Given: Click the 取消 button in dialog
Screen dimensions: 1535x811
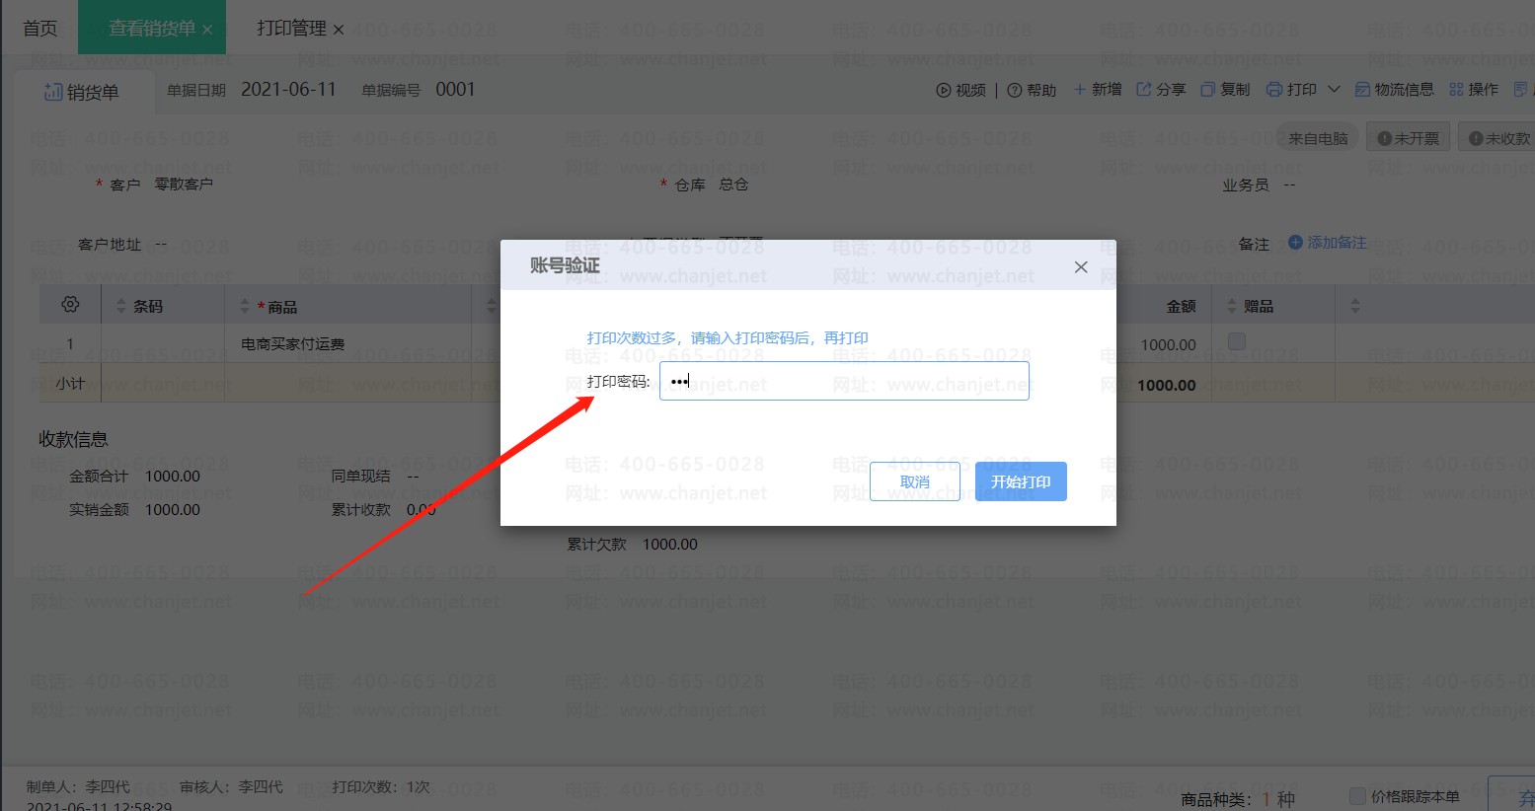Looking at the screenshot, I should point(914,481).
